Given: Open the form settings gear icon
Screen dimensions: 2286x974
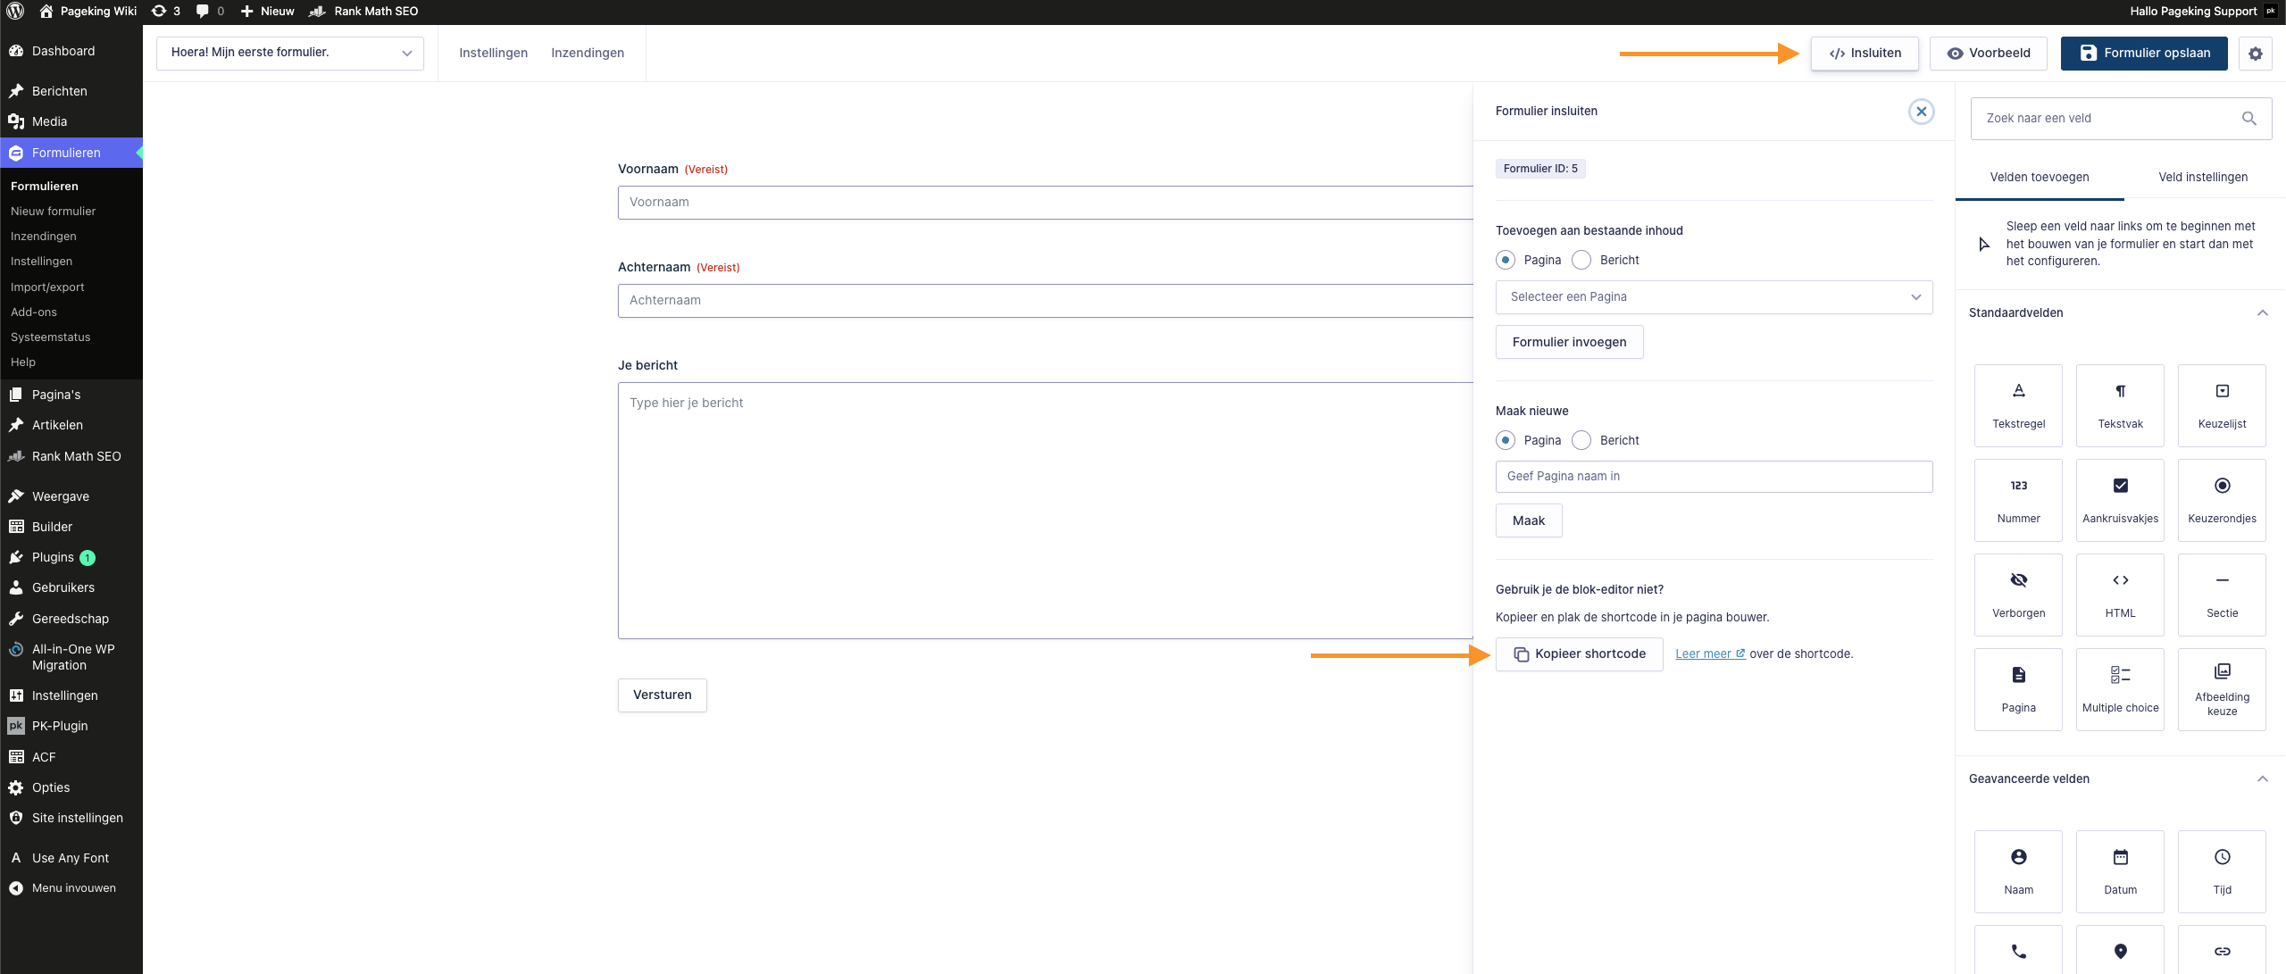Looking at the screenshot, I should coord(2255,54).
